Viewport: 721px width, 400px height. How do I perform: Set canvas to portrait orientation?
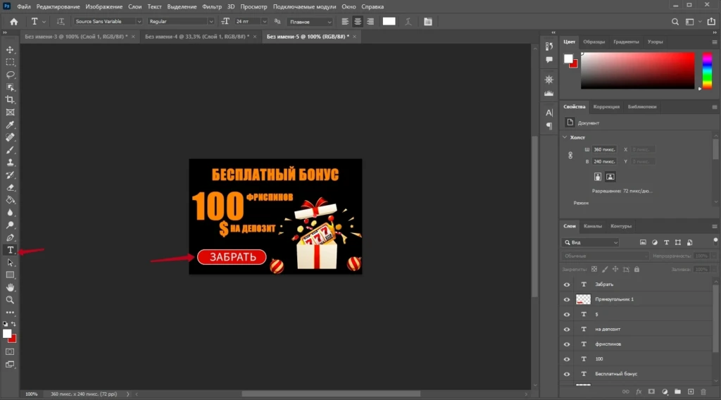597,177
